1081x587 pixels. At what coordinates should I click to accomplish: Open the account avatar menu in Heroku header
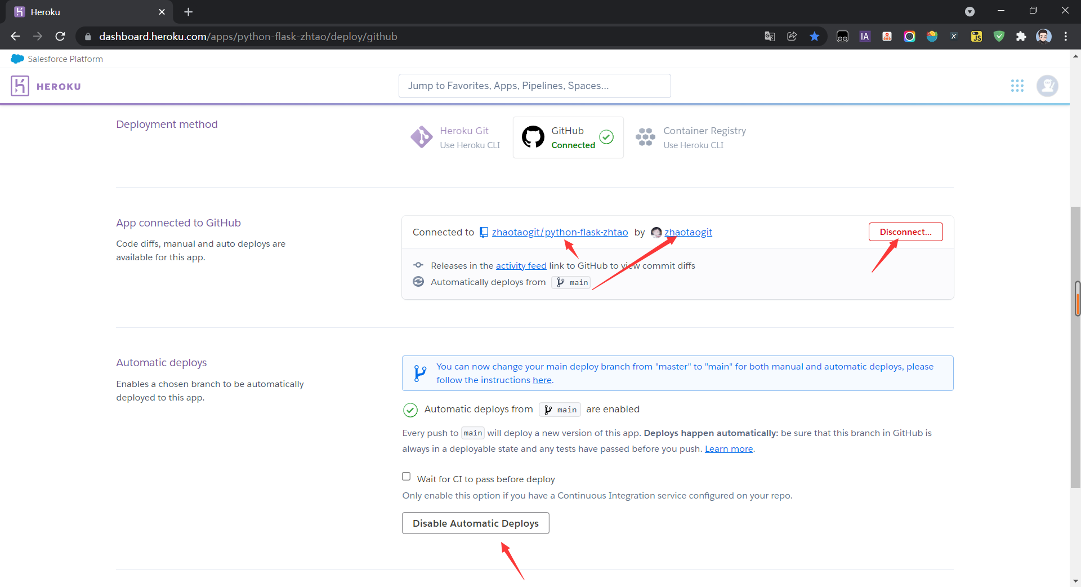1047,86
